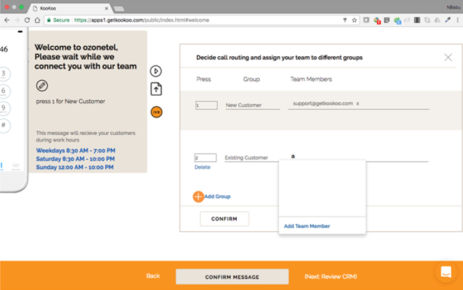This screenshot has height=290, width=463.
Task: Click the Press 2 number field
Action: pos(205,158)
